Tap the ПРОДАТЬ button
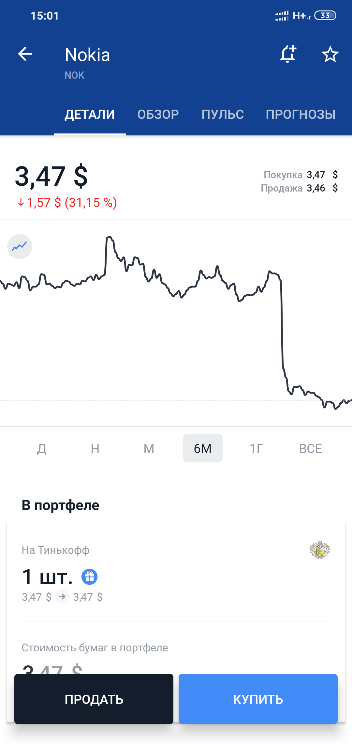The width and height of the screenshot is (352, 744). pyautogui.click(x=94, y=699)
